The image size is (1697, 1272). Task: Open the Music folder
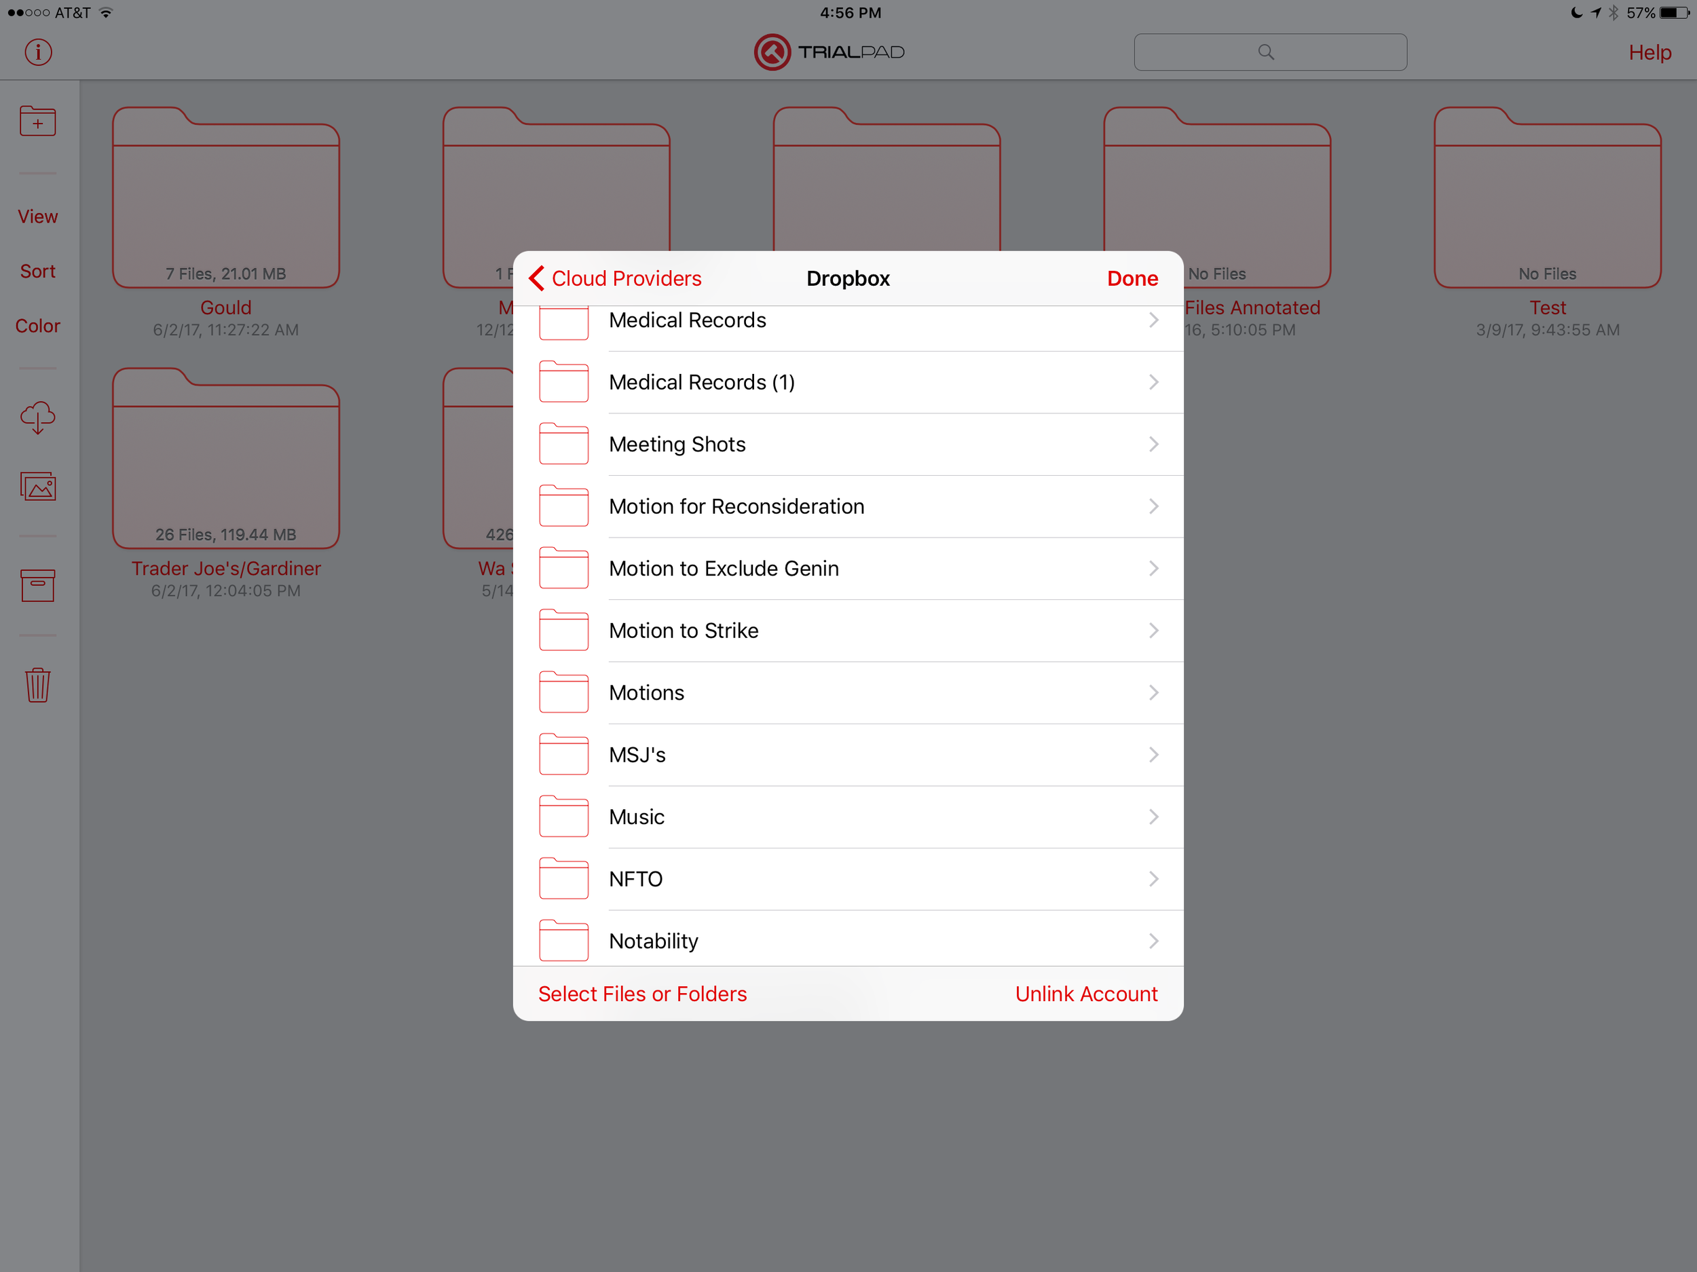click(848, 817)
